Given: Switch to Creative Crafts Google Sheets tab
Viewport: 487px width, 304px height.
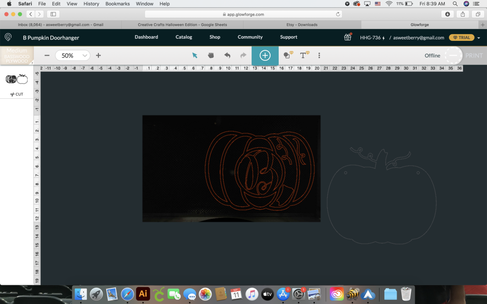Looking at the screenshot, I should pyautogui.click(x=182, y=25).
